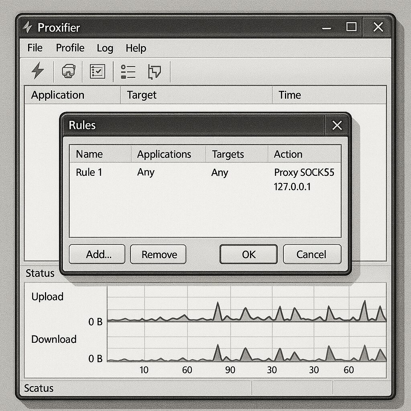Click the Targets column header in the Rules dialog
The height and width of the screenshot is (411, 411).
click(237, 154)
